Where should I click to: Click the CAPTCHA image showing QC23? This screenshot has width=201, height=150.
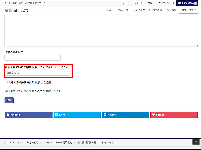click(63, 67)
